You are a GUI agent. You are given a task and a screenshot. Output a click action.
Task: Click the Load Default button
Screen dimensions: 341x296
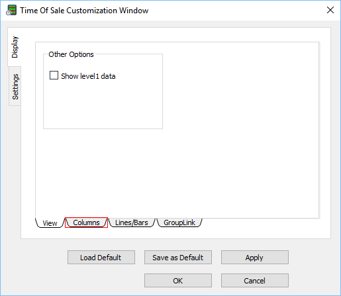(x=101, y=258)
